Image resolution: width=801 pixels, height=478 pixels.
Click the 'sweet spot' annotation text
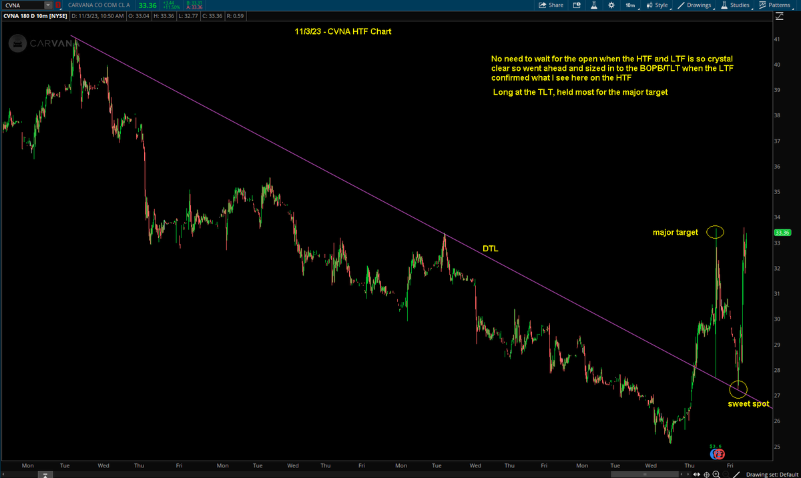pos(748,404)
